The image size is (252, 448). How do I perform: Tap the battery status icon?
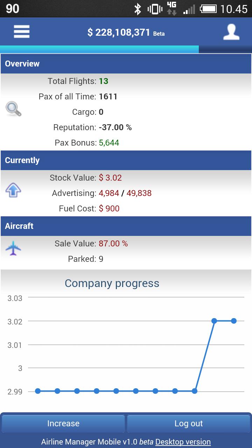pos(208,9)
